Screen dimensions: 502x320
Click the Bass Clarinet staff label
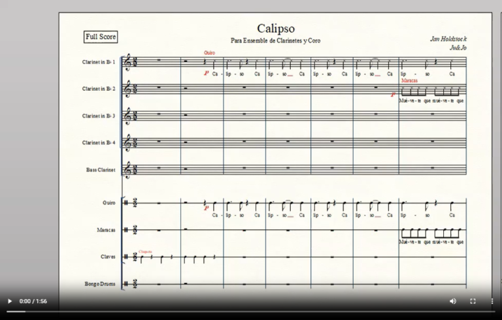(101, 170)
